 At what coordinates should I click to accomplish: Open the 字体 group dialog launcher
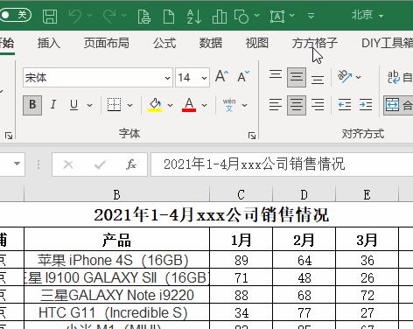pyautogui.click(x=252, y=136)
